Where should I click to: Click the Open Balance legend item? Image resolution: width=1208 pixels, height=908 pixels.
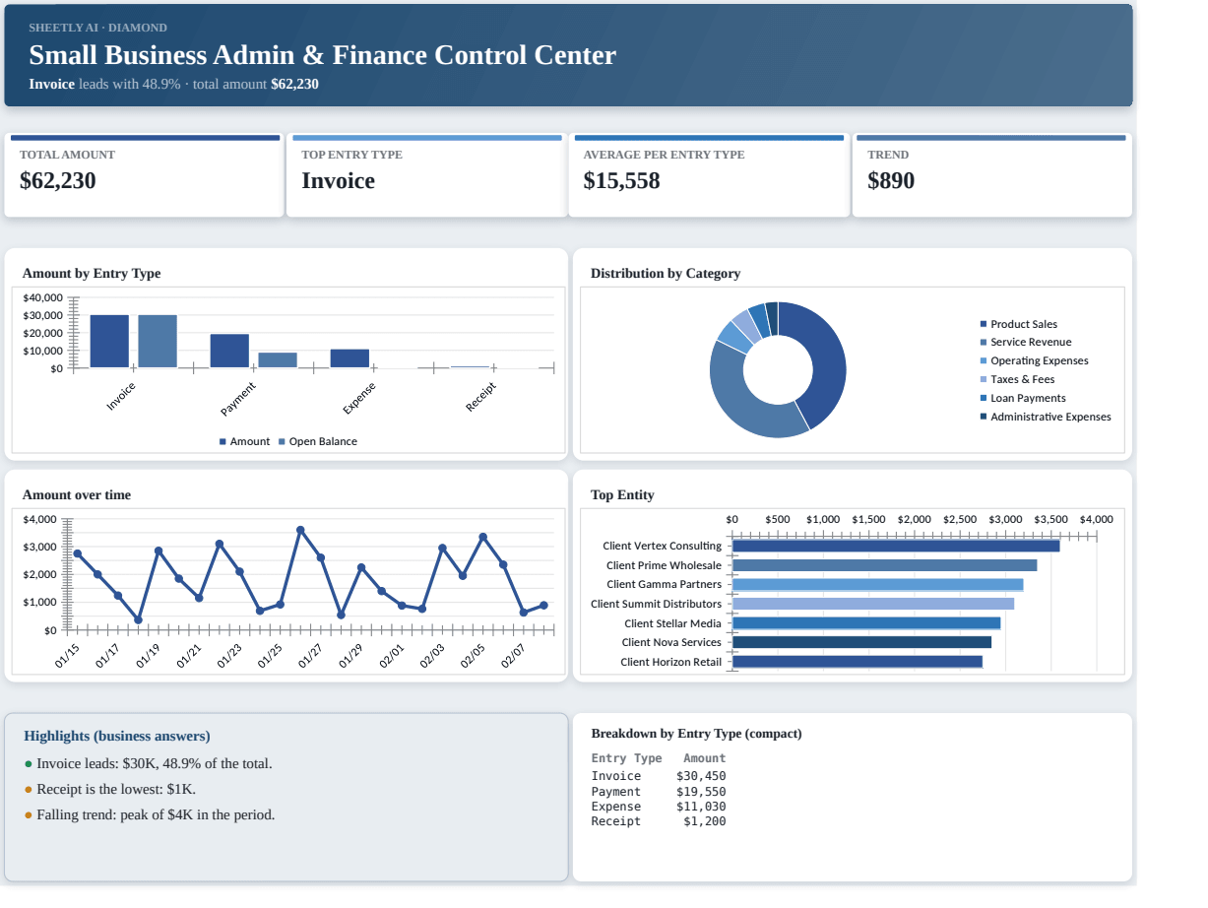click(x=318, y=442)
